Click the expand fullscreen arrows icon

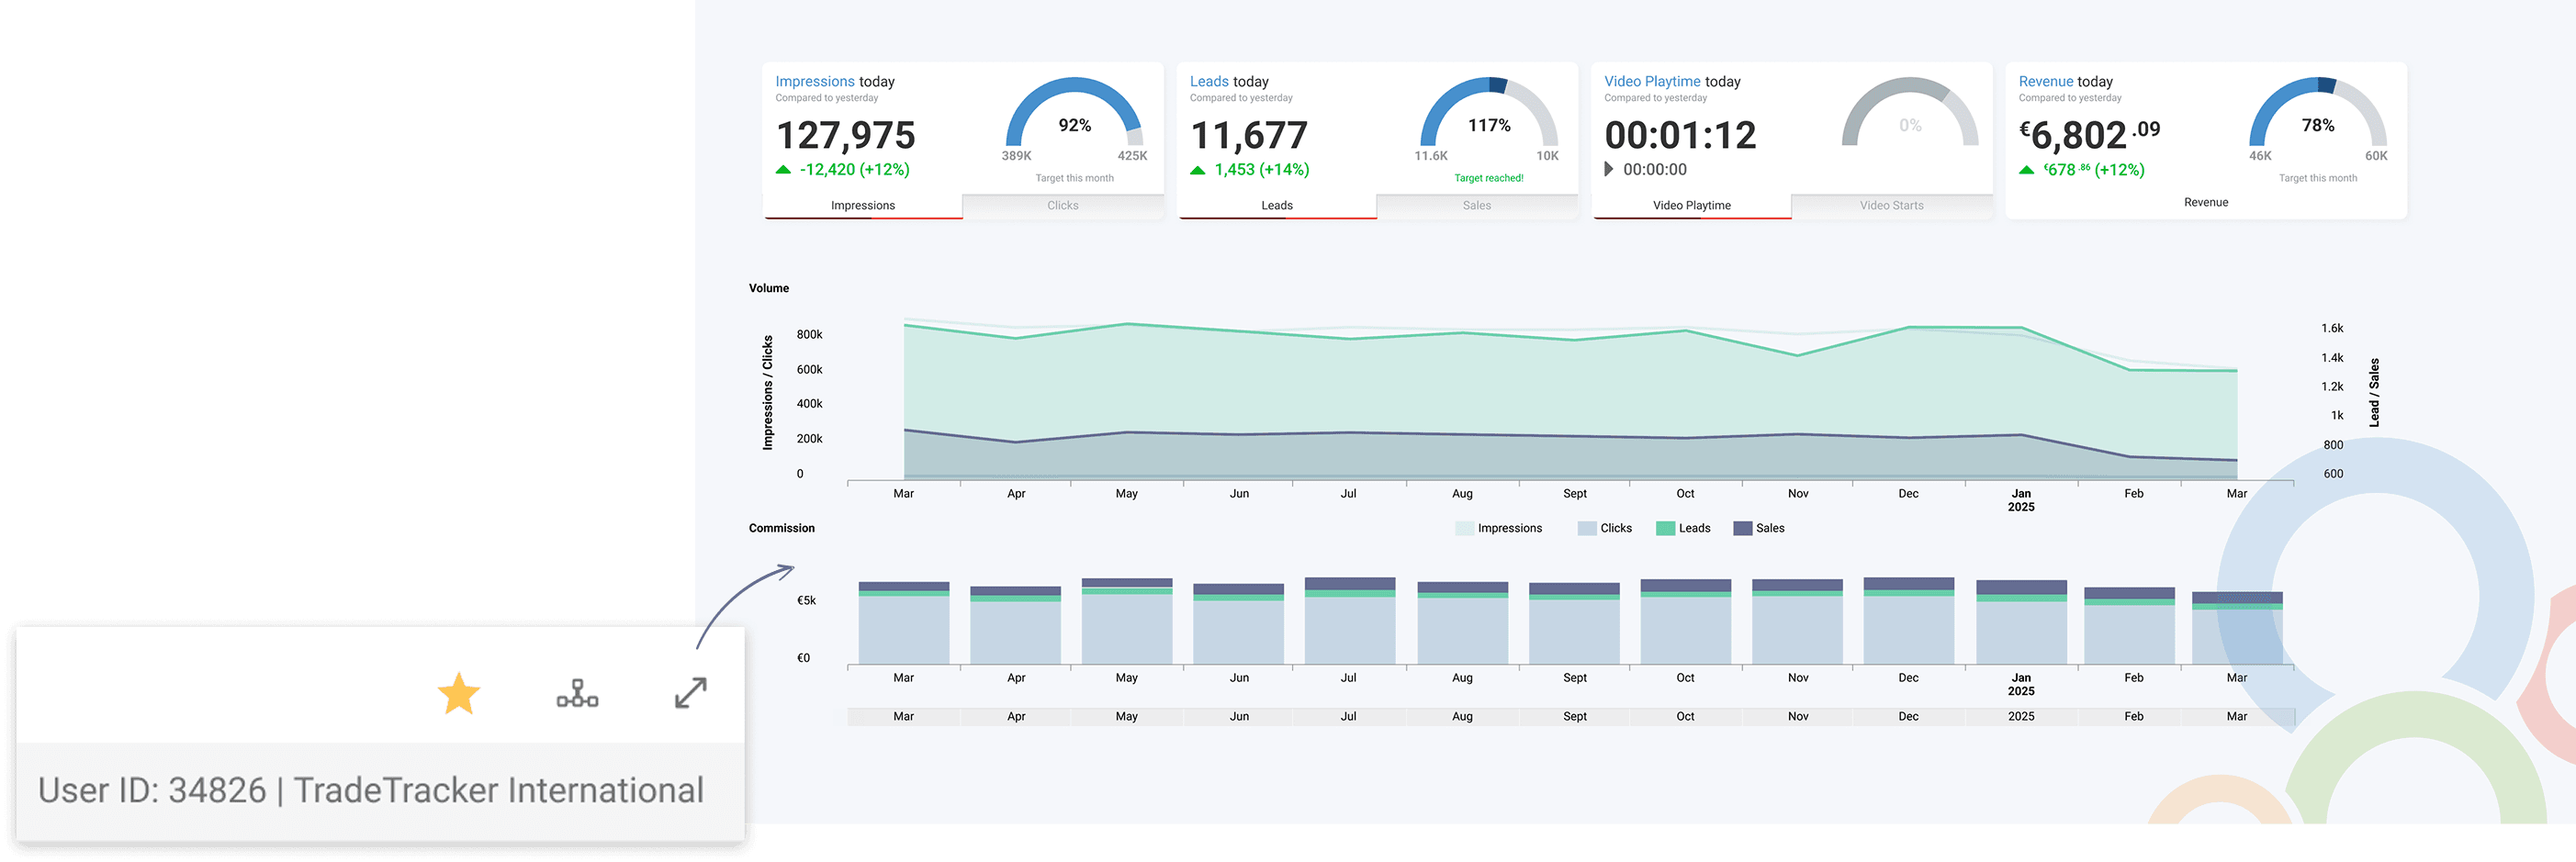click(690, 693)
